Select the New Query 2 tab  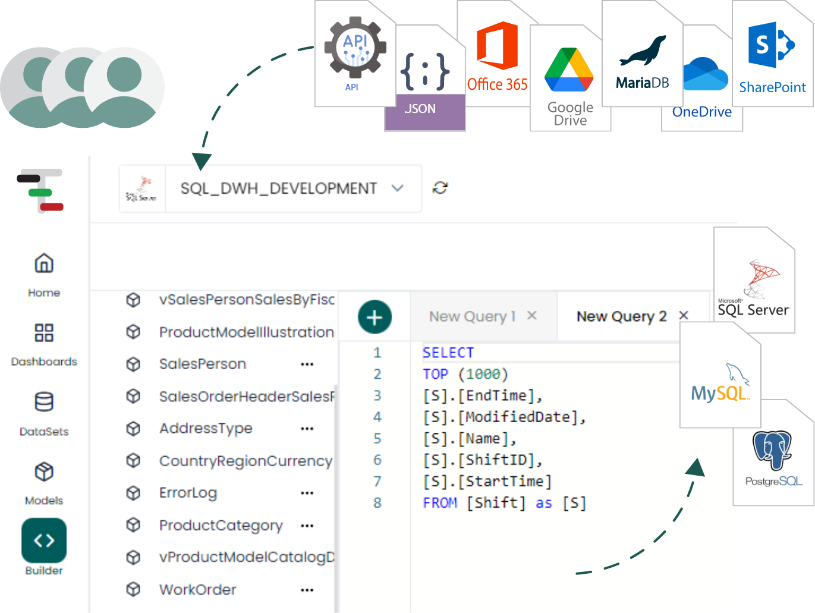(x=621, y=316)
